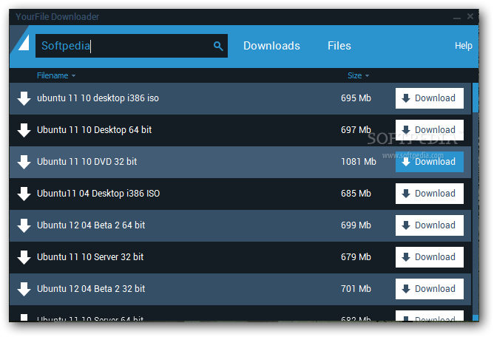Download Ubuntu 12 04 Beta 2 32 bit

click(x=430, y=289)
